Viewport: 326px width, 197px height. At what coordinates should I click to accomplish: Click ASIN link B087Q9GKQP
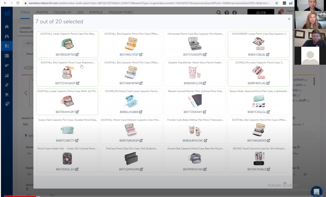click(129, 140)
